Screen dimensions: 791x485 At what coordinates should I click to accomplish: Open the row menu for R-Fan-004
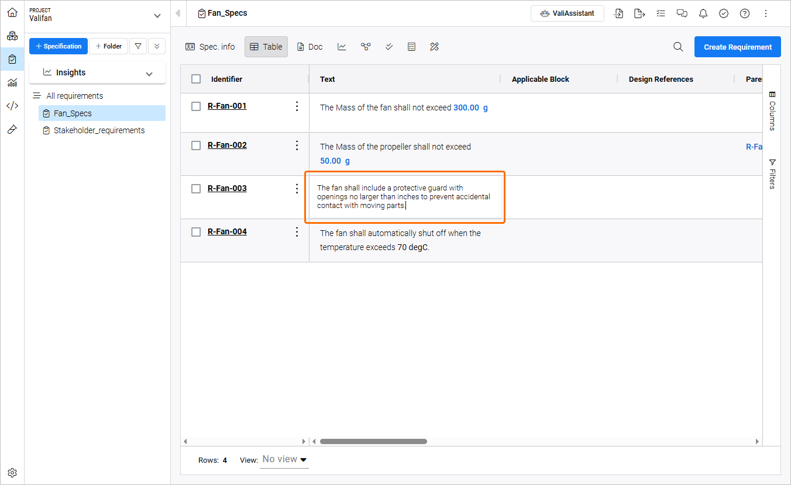[x=297, y=232]
